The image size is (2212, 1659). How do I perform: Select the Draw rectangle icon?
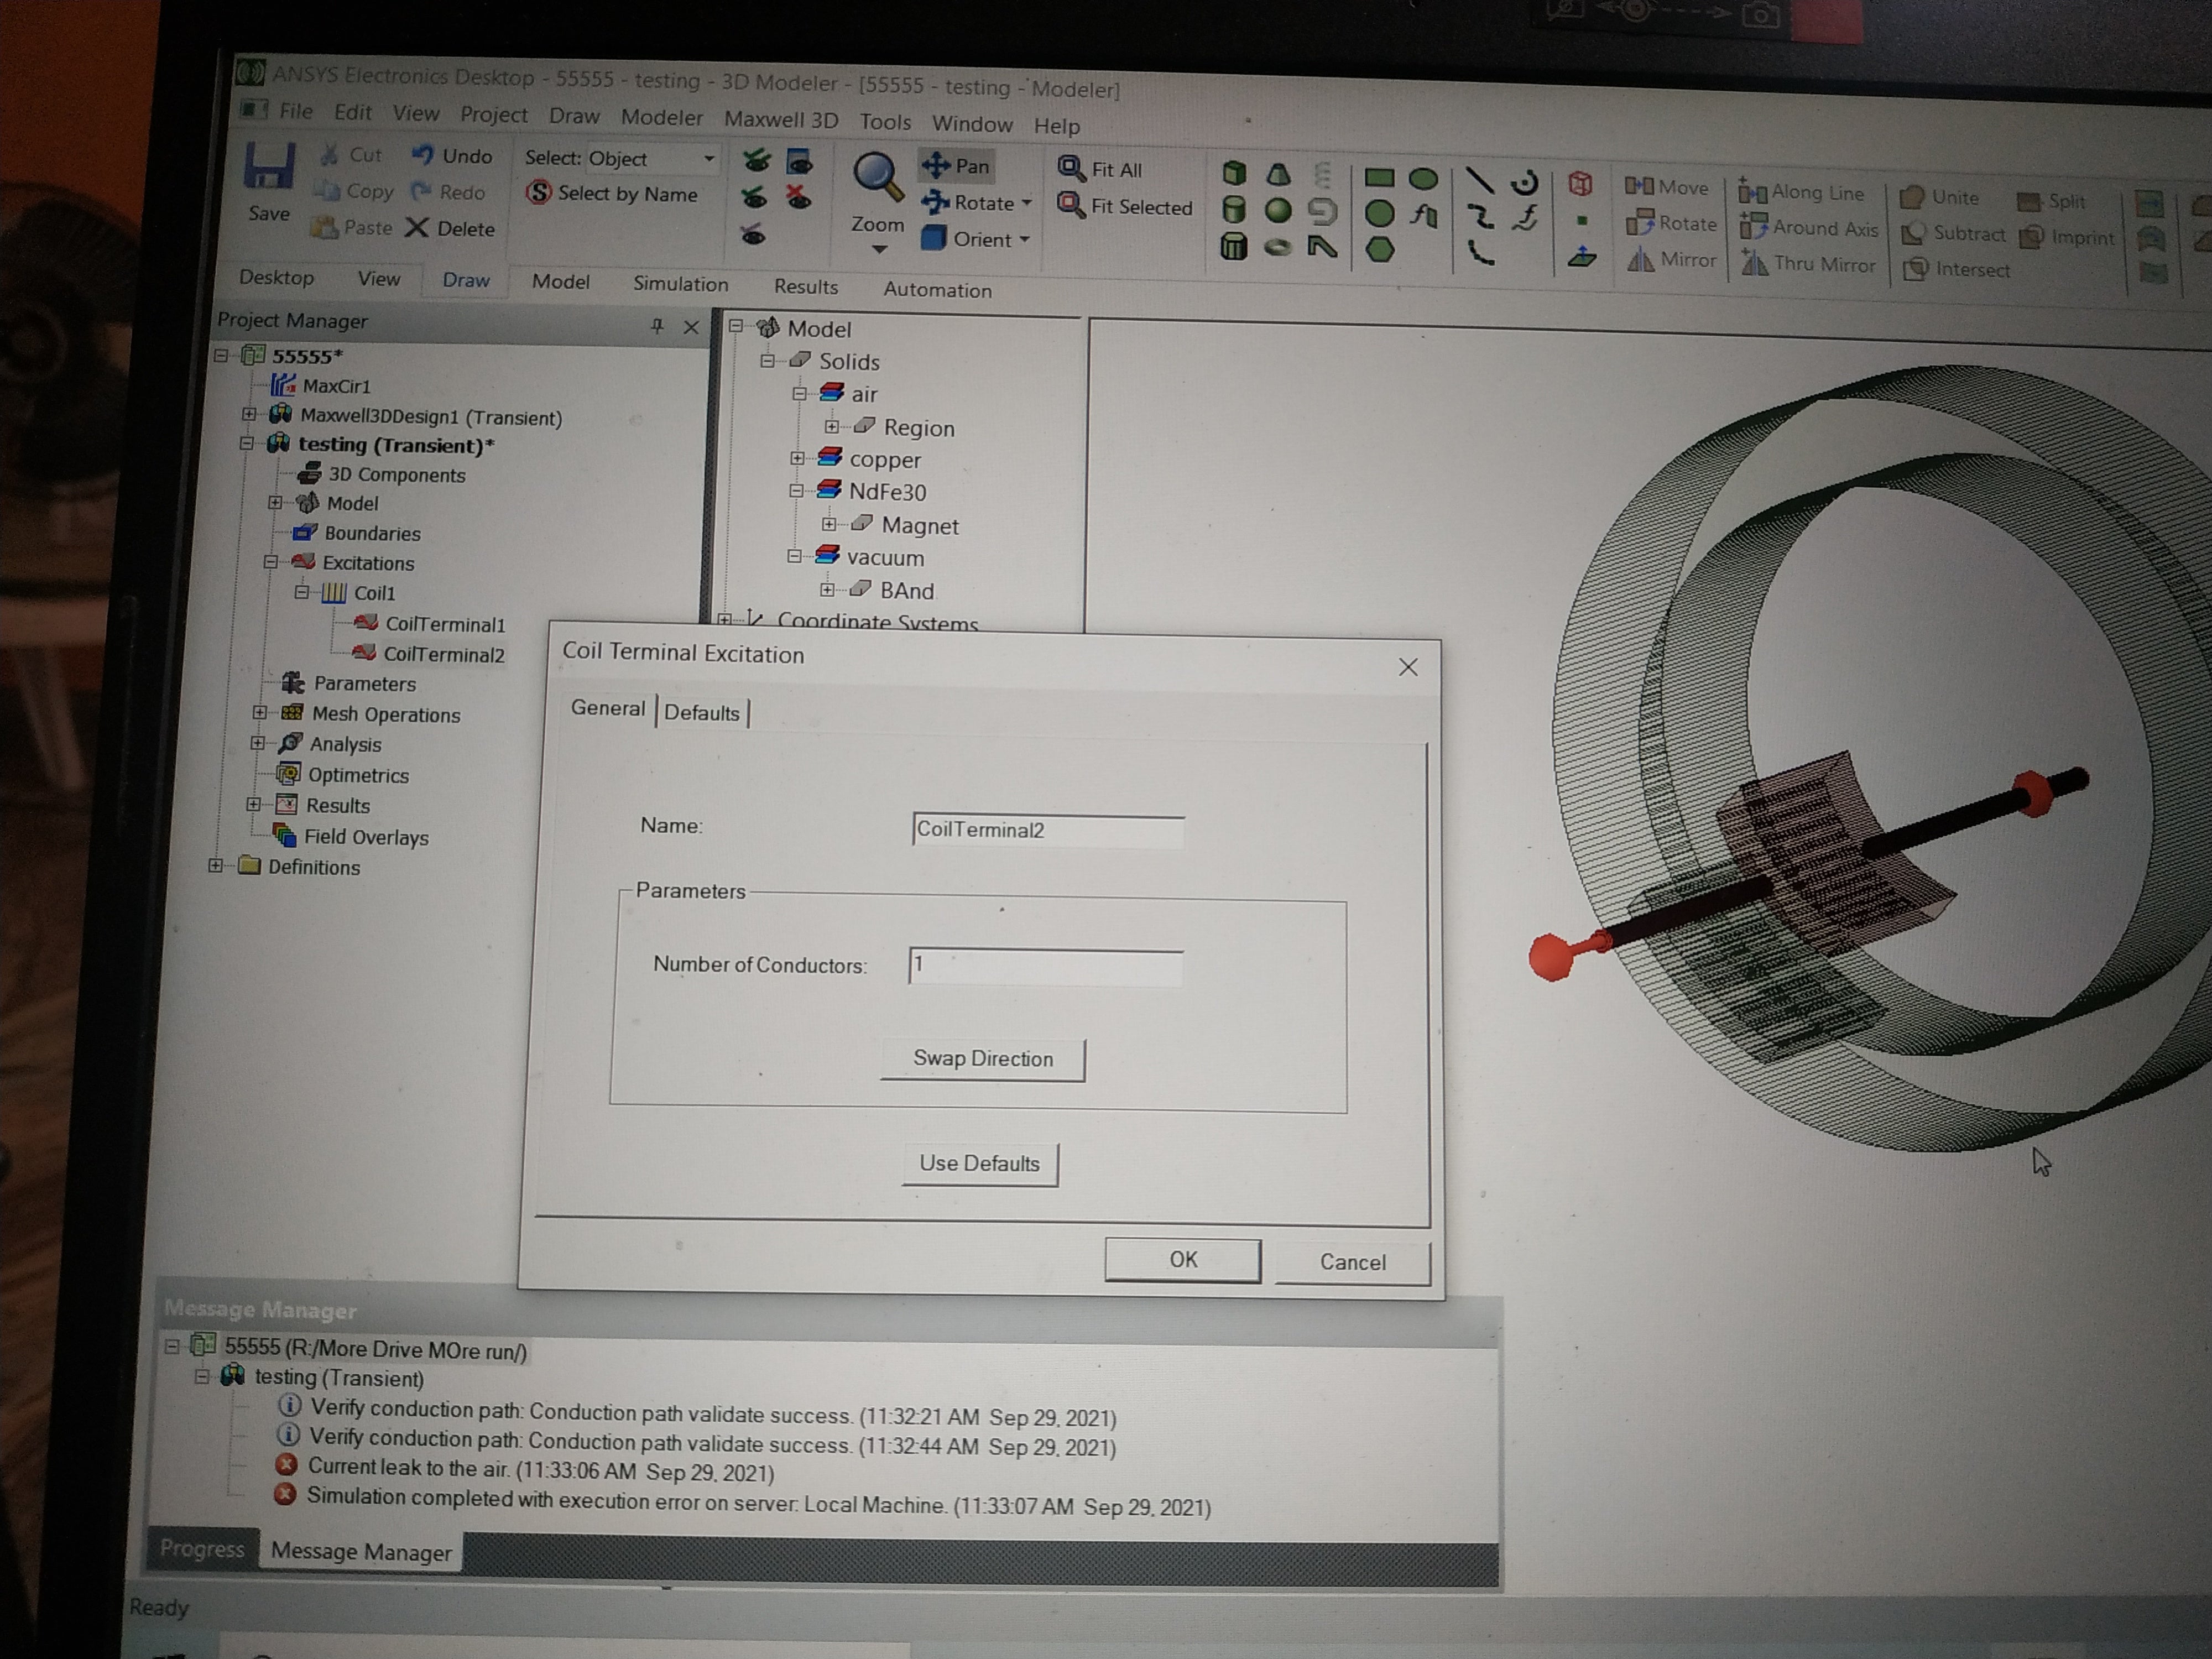pos(1379,178)
